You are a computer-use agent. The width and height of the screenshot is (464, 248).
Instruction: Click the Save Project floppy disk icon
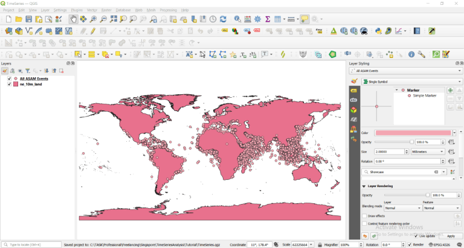click(28, 19)
